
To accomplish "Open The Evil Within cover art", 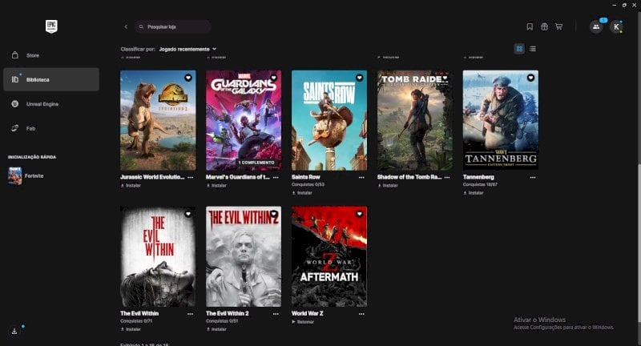I will 158,256.
